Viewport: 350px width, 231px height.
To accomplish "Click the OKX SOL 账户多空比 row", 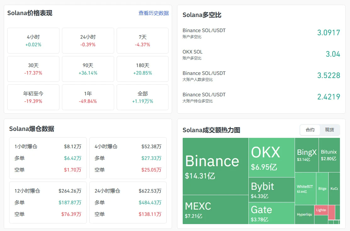I will point(261,54).
